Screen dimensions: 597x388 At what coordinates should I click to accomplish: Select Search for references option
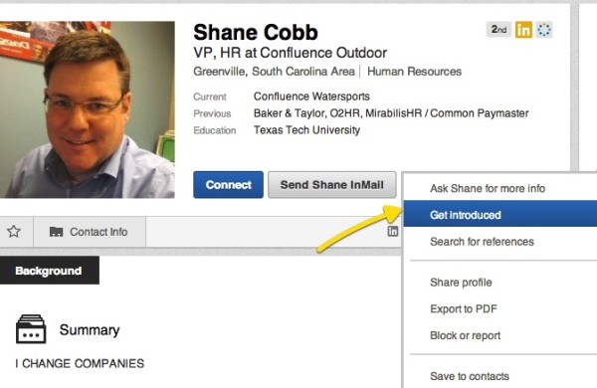pyautogui.click(x=482, y=242)
